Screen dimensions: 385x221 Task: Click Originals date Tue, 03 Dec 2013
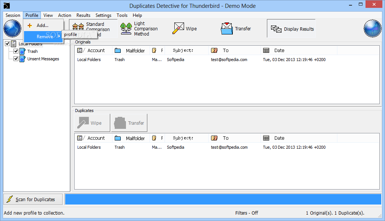[294, 60]
